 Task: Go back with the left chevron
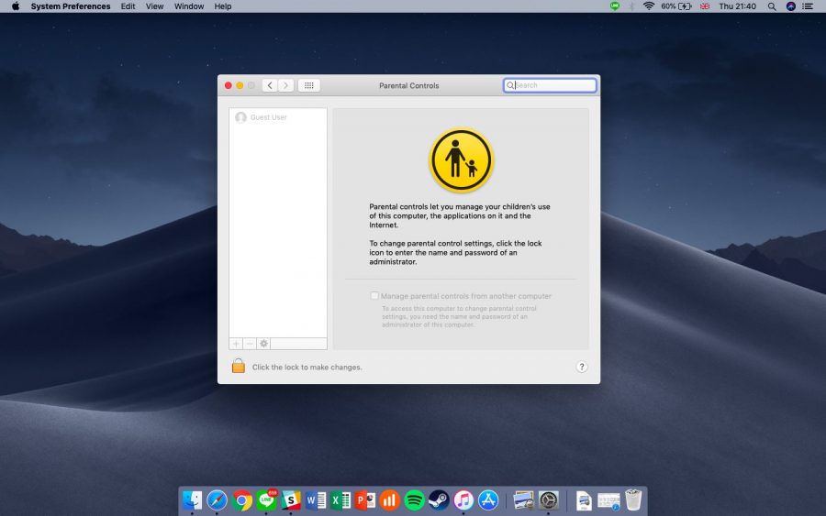[x=270, y=85]
